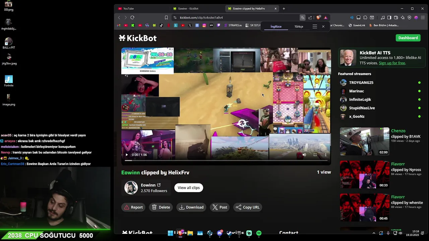
Task: Open the site settings icon beside the URL
Action: 175,17
